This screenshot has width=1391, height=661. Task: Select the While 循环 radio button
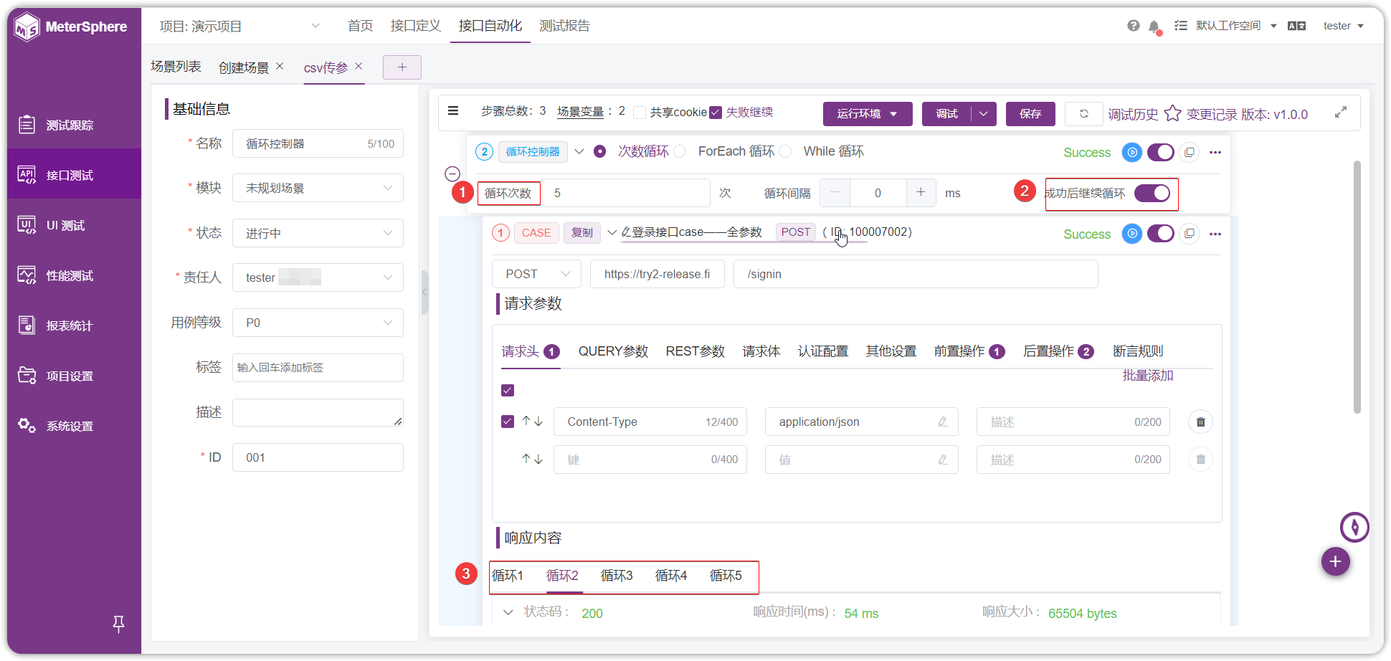click(785, 151)
